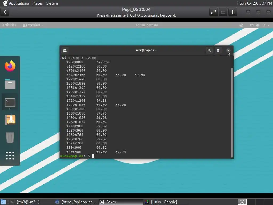Toggle fullscreen in Boxes header

(214, 12)
